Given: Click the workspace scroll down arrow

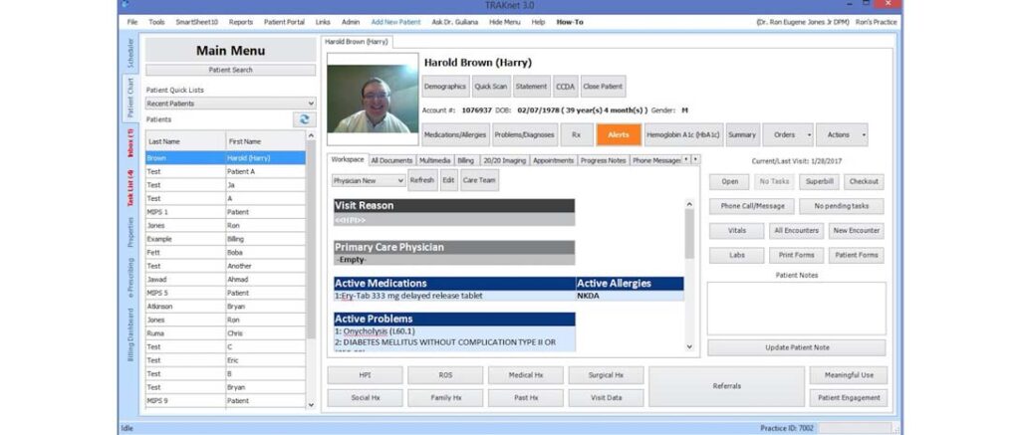Looking at the screenshot, I should pyautogui.click(x=689, y=347).
